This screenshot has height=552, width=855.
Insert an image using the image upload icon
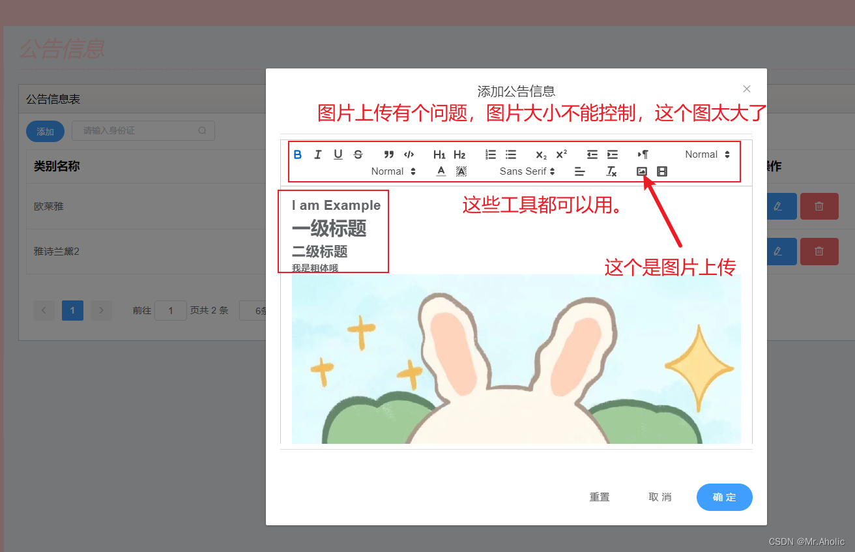(642, 171)
